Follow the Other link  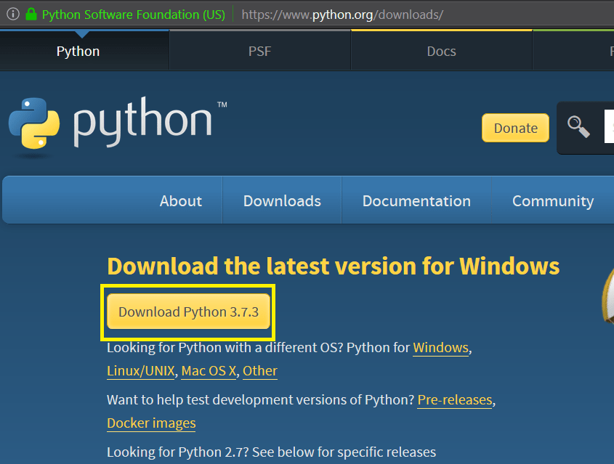pos(260,370)
